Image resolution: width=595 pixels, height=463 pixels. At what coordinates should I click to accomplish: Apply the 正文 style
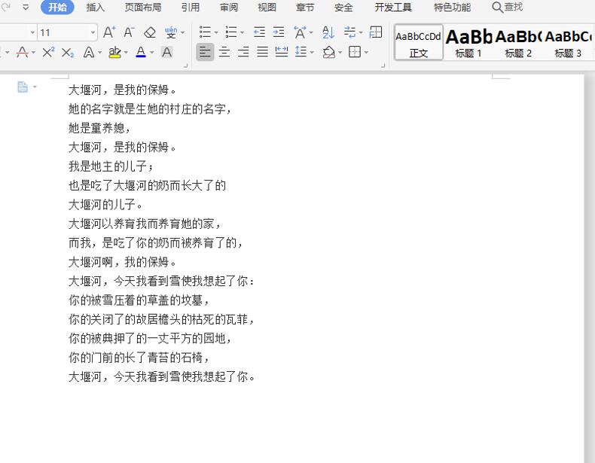pos(419,42)
